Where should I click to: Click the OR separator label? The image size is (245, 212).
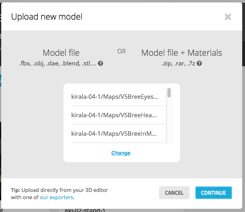(121, 51)
